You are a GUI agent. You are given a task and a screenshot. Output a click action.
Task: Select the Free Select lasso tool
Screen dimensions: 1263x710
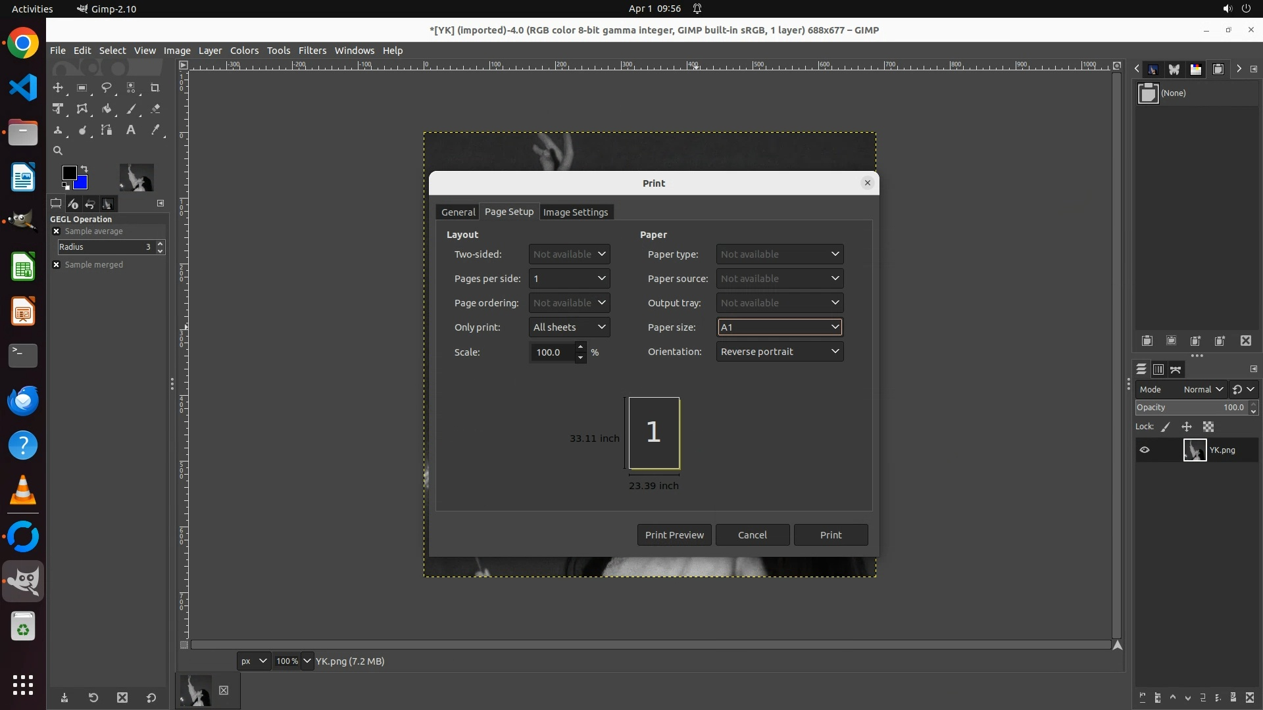pos(106,87)
